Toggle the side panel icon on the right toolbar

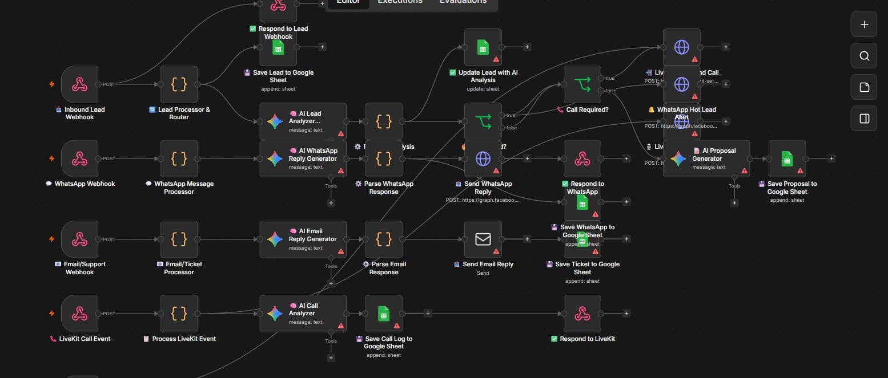(864, 119)
